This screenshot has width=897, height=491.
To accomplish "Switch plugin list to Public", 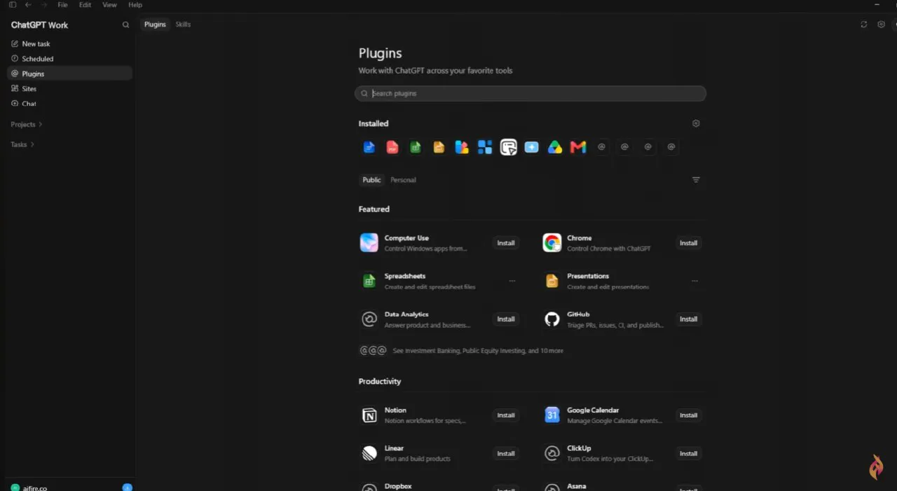I will (371, 180).
